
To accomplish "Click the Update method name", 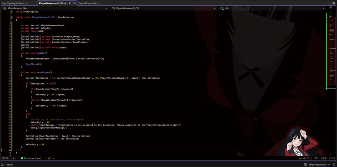I will 41,53.
